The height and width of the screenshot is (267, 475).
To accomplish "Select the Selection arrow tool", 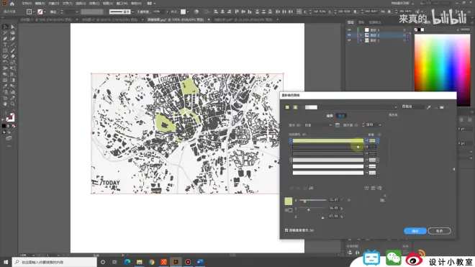I will point(5,27).
